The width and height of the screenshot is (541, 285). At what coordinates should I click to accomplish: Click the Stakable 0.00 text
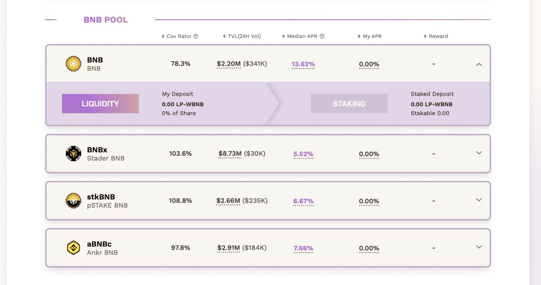430,113
